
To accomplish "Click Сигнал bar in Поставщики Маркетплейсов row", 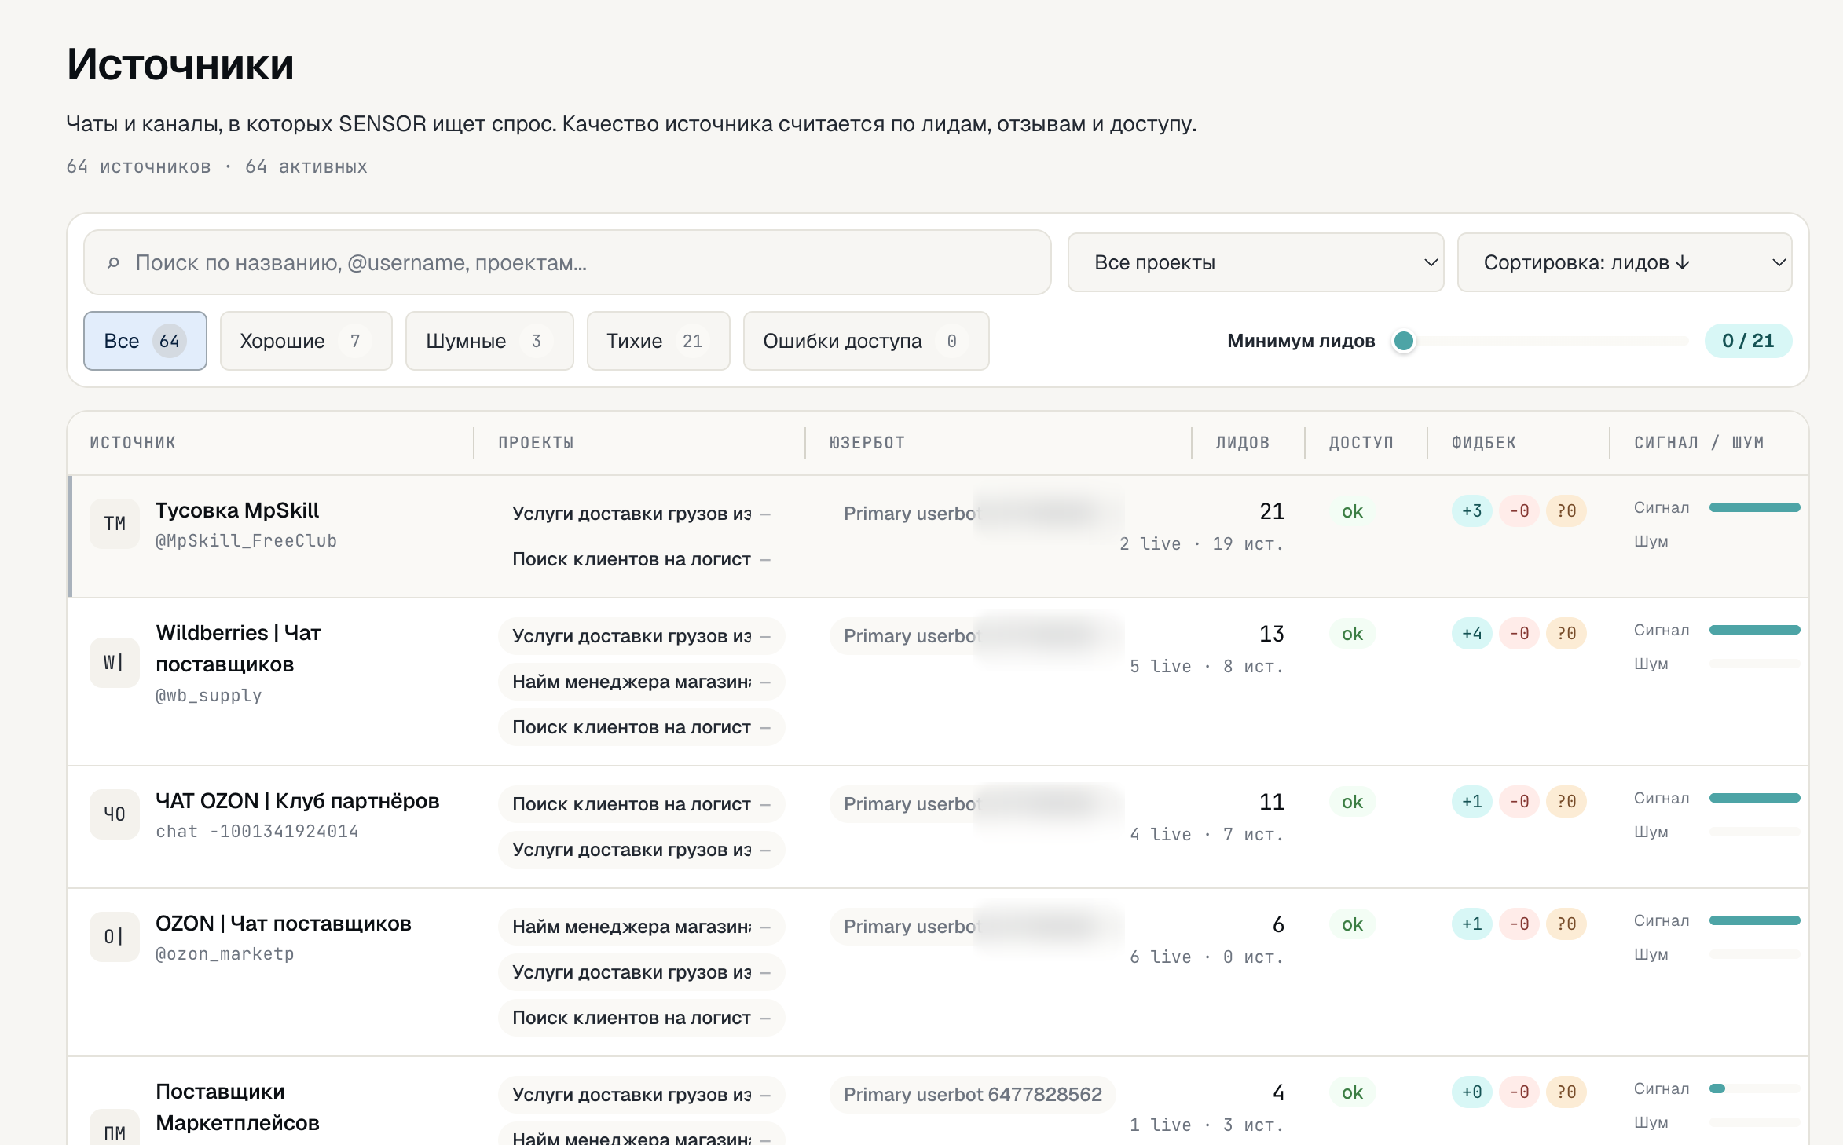I will pos(1754,1088).
